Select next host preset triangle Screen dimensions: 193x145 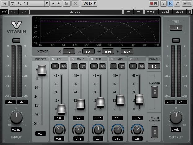[x=59, y=3]
